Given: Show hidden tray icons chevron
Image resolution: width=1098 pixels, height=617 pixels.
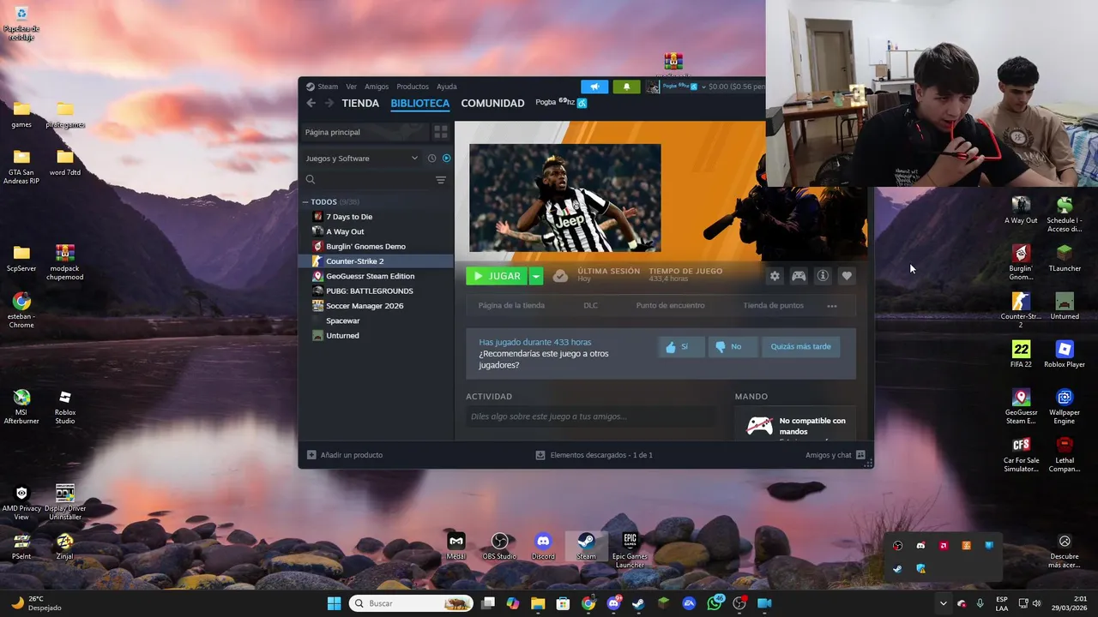Looking at the screenshot, I should point(943,603).
